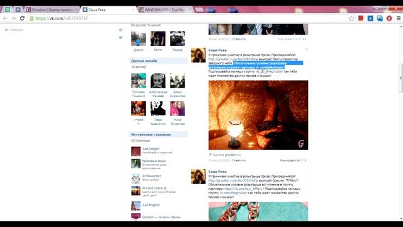Reply to the lamp-projector post with Ответить
Screen dimensions: 403x227
(239, 160)
